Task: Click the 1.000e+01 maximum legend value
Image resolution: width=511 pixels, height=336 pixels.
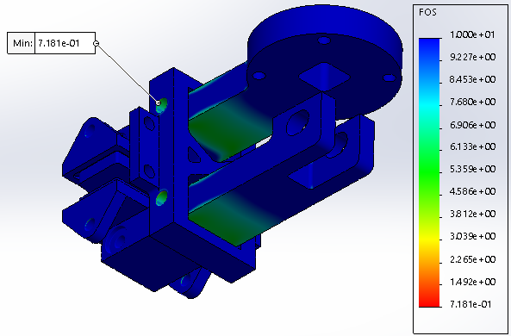Action: point(472,34)
